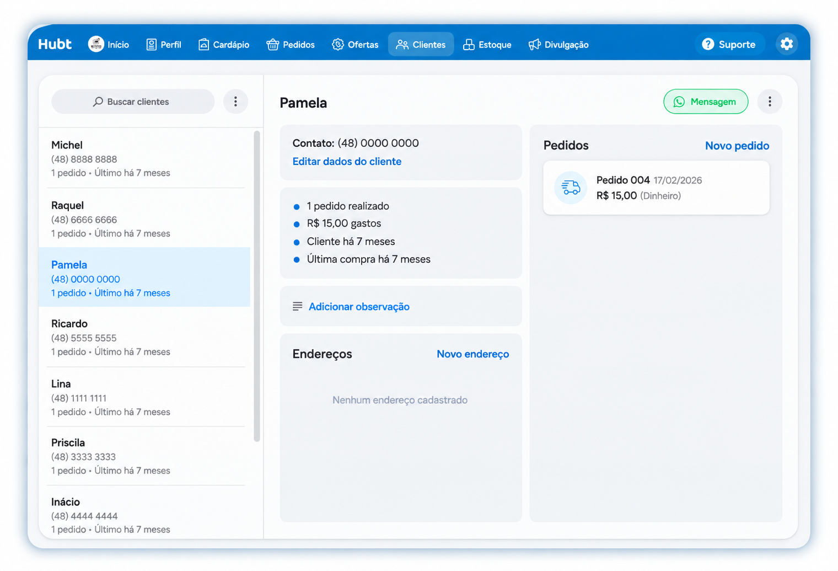This screenshot has width=838, height=571.
Task: Click the Hubt logo
Action: [x=55, y=44]
